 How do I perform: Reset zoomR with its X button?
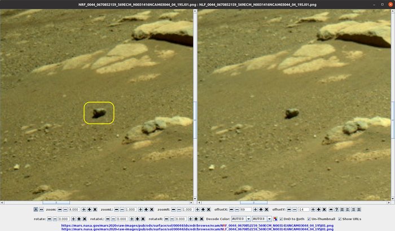(209, 210)
